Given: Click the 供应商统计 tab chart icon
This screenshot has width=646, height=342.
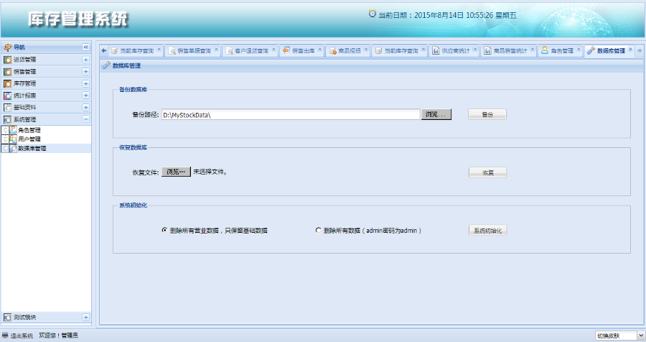Looking at the screenshot, I should click(436, 50).
